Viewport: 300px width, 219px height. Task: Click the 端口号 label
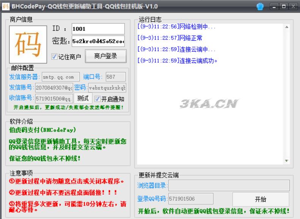coord(93,77)
